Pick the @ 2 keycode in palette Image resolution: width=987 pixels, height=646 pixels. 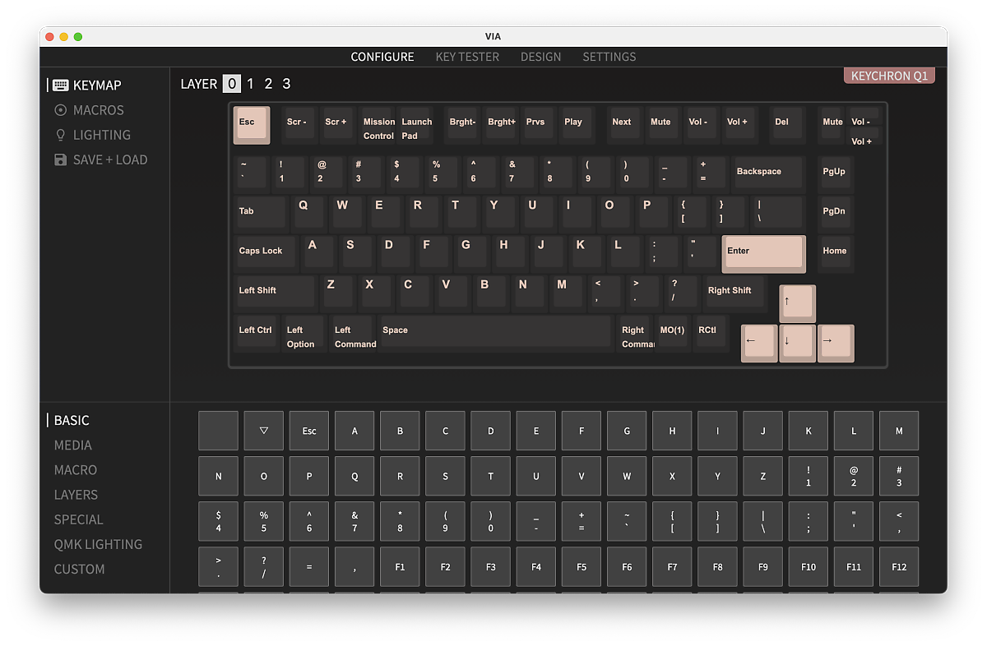854,476
